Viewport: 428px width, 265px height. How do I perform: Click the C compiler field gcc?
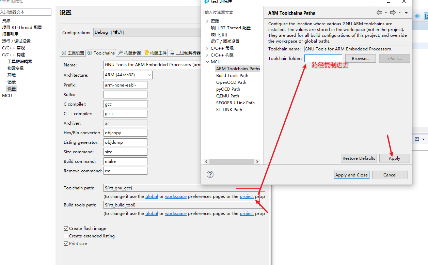(125, 104)
